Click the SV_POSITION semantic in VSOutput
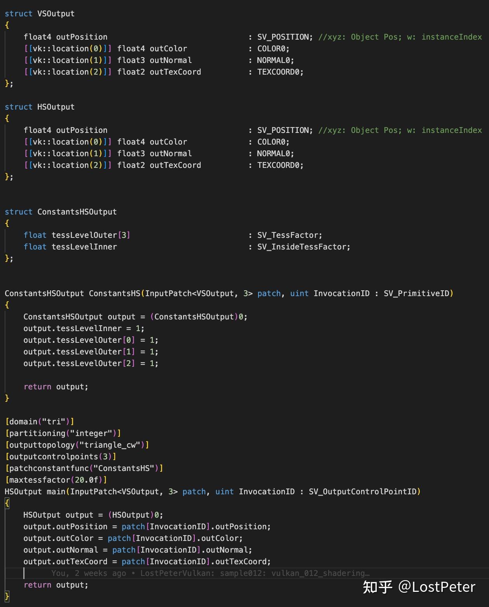489x607 pixels. coord(284,37)
